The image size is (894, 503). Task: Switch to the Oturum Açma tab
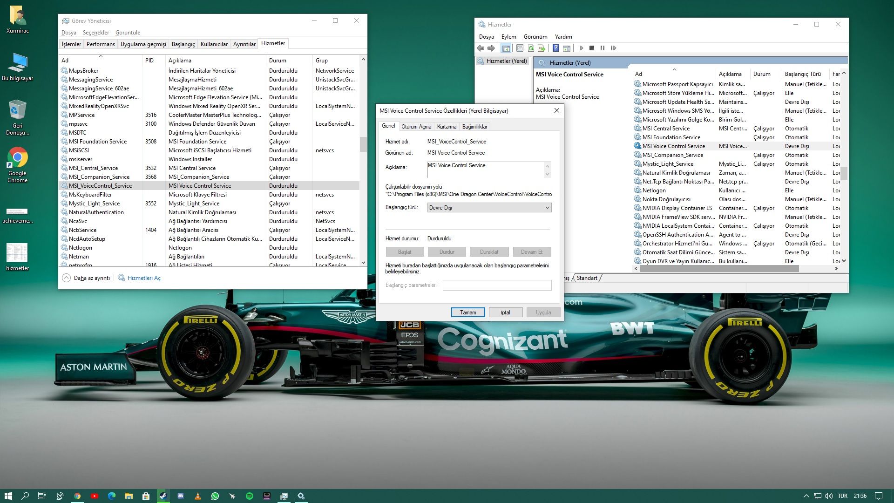(x=416, y=127)
